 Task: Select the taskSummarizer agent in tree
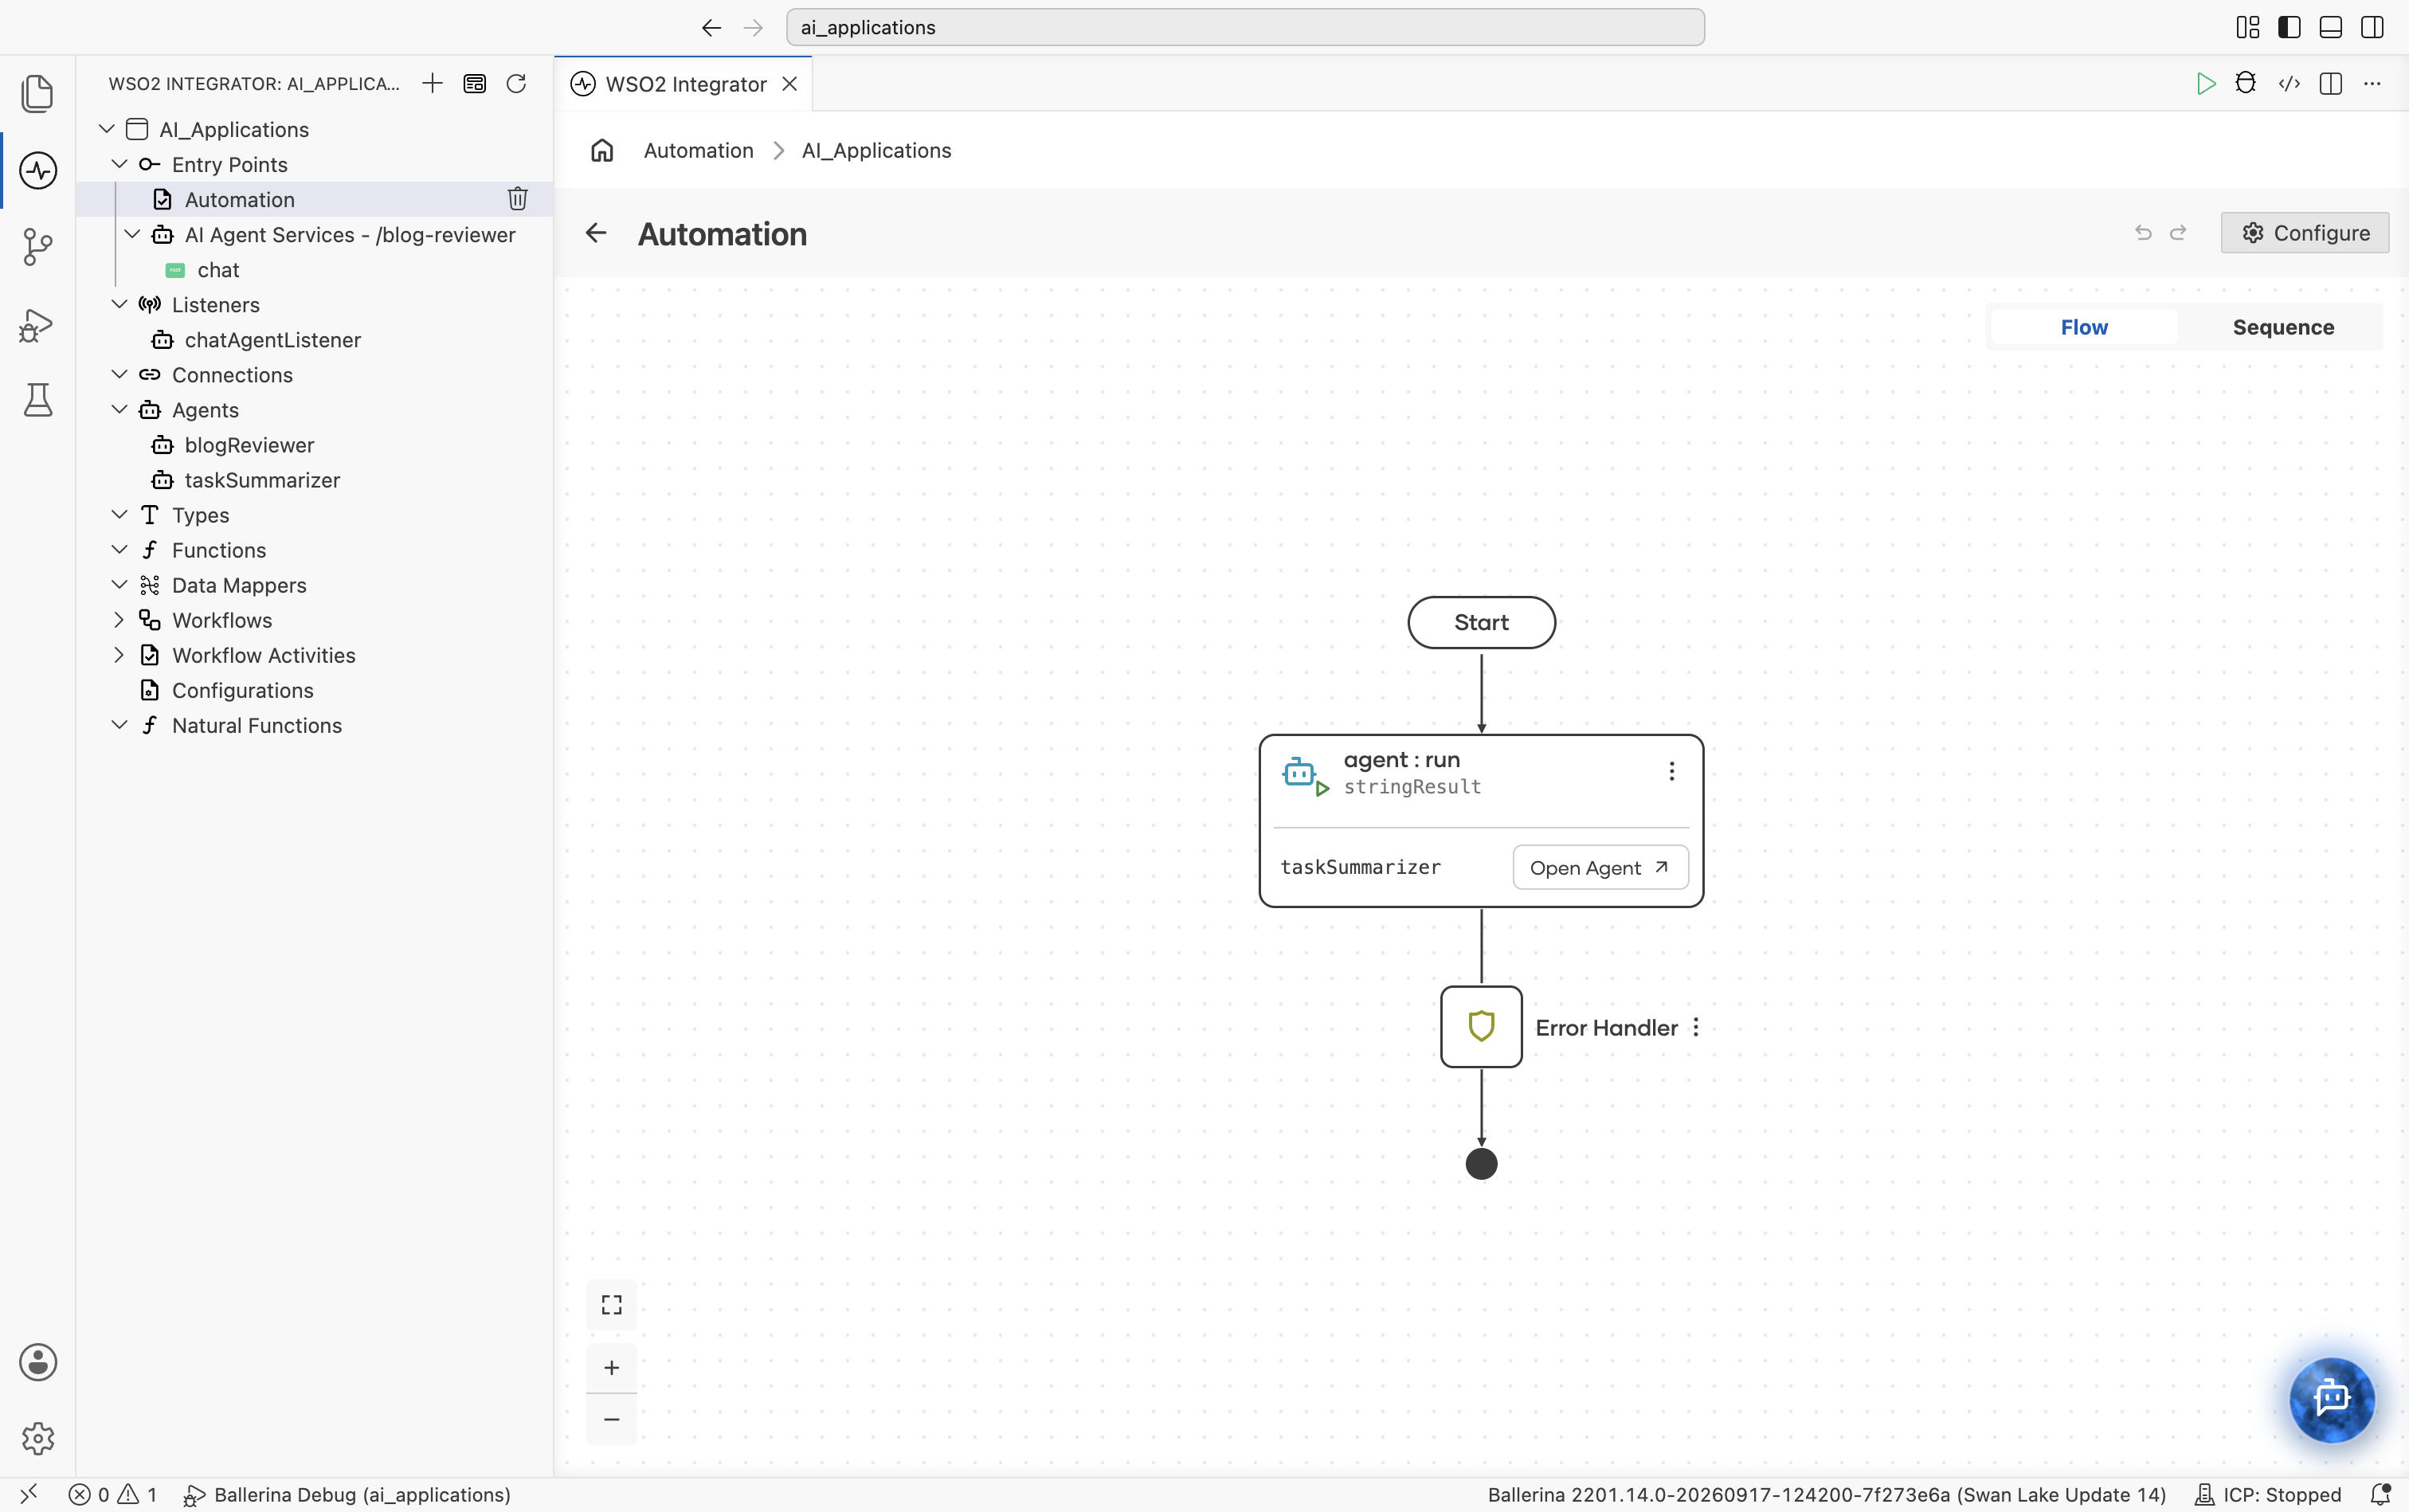(x=262, y=480)
